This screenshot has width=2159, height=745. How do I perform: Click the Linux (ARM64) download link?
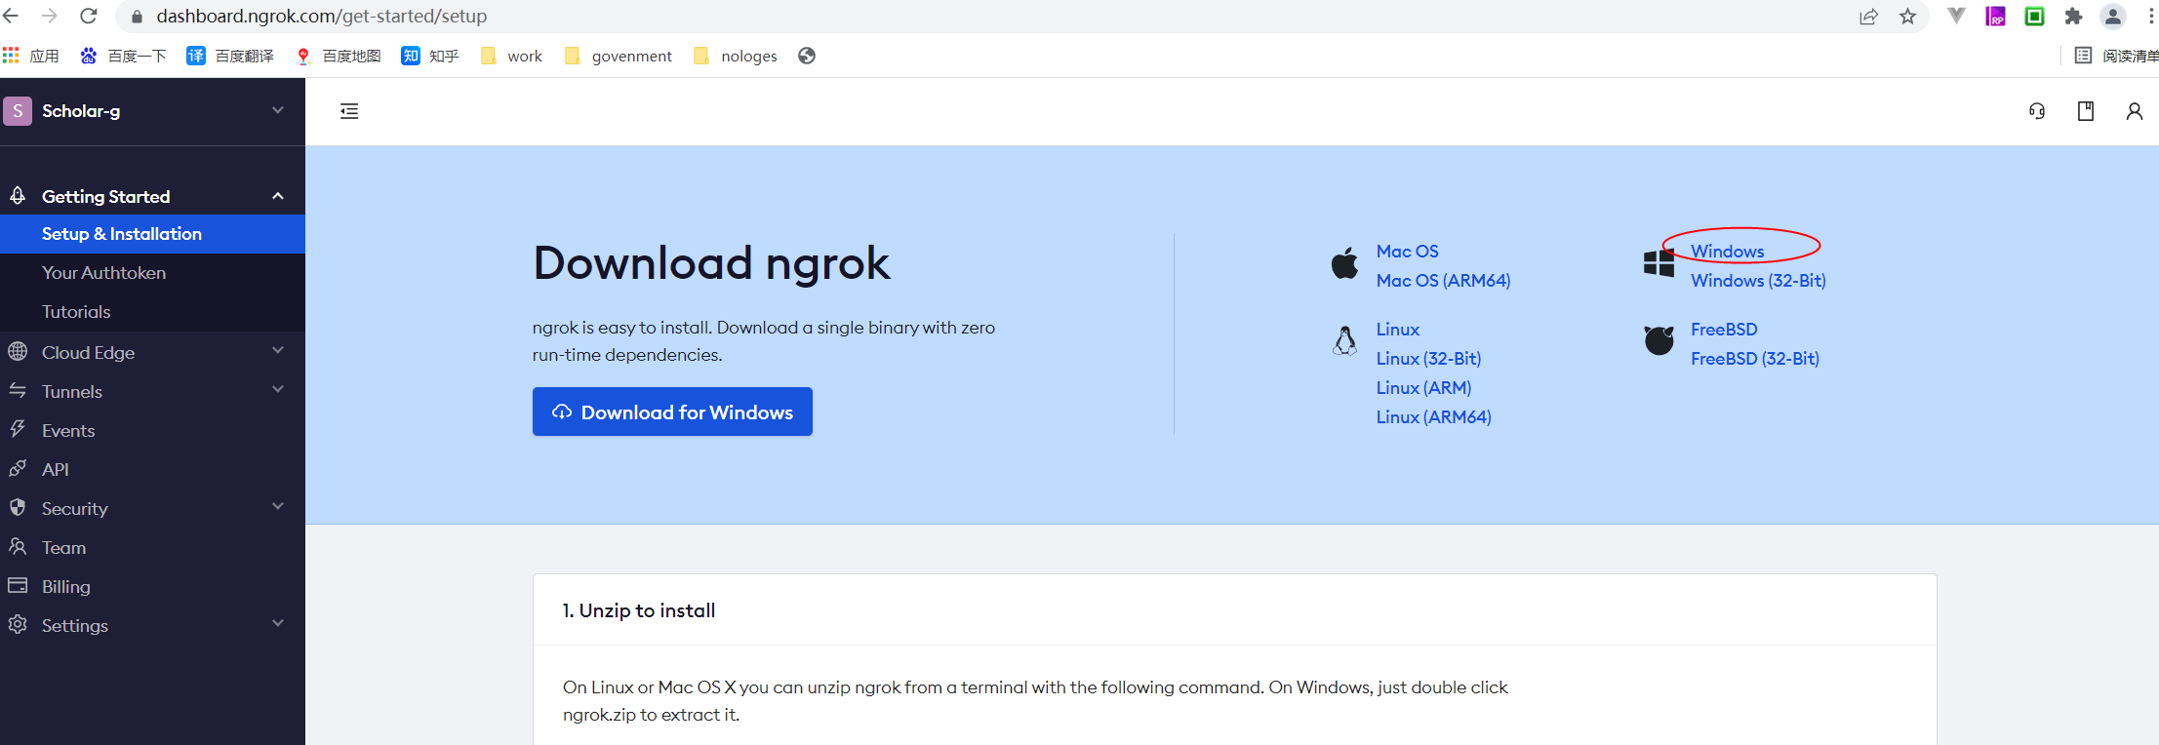(1433, 417)
